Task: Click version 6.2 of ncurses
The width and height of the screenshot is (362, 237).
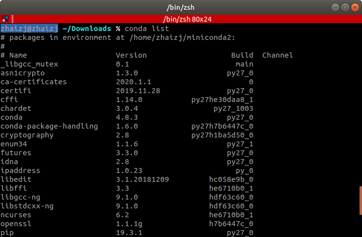Action: (x=122, y=215)
